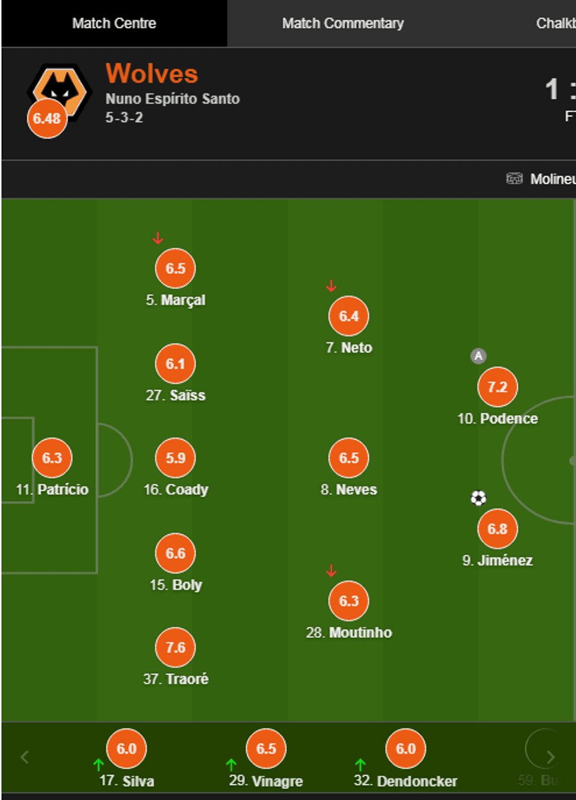This screenshot has width=576, height=800.
Task: Click the assist badge above Podence
Action: click(478, 356)
